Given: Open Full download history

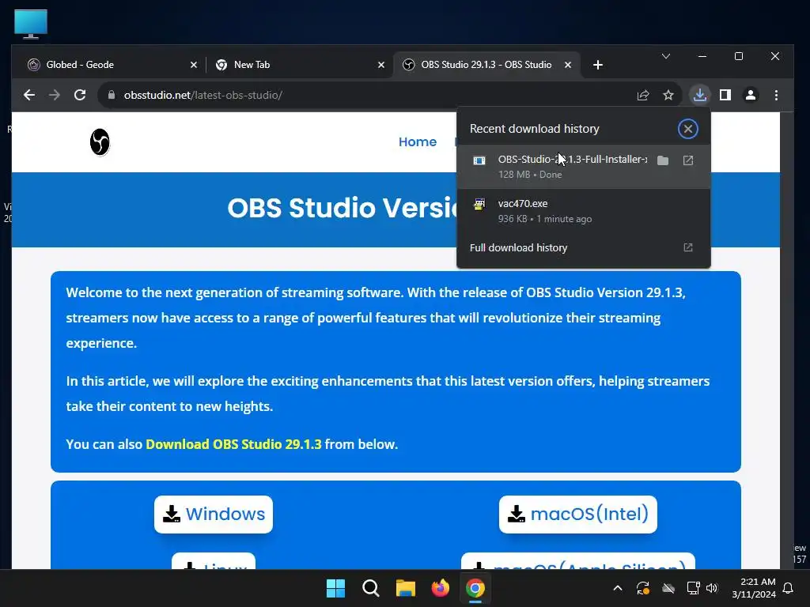Looking at the screenshot, I should (584, 247).
